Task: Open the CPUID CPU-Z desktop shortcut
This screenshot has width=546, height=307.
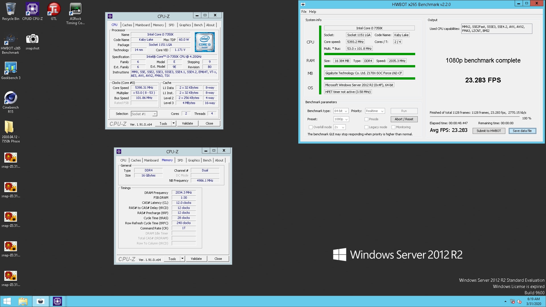Action: tap(32, 11)
